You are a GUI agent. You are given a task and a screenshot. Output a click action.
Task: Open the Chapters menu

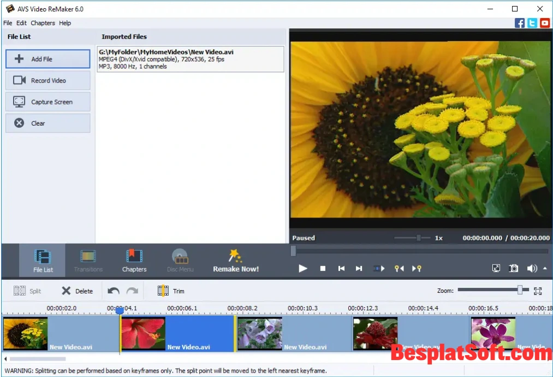(43, 23)
